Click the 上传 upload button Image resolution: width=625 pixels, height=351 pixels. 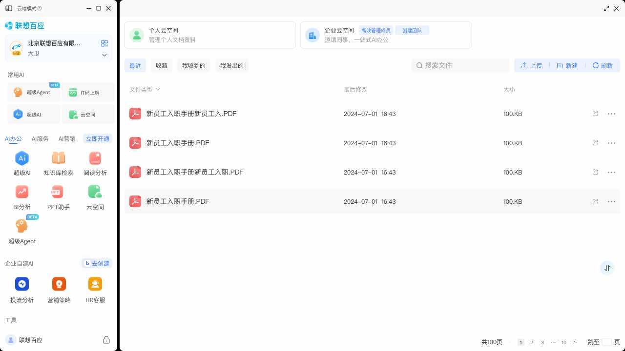pyautogui.click(x=532, y=65)
